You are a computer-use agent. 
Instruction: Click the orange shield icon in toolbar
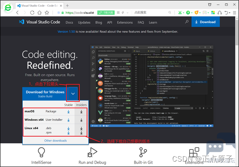[x=196, y=12]
